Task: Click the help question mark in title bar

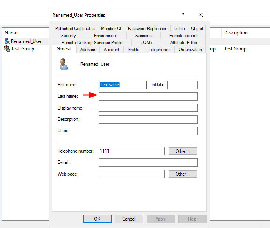Action: [x=183, y=15]
